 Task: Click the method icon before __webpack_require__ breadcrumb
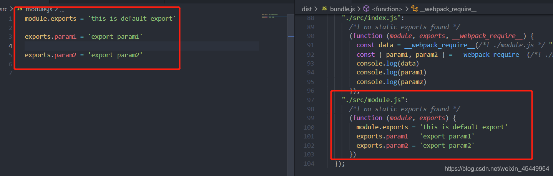coord(414,8)
